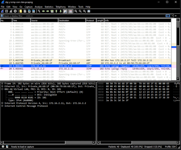Expand Frame 19 details
181x150 pixels.
coord(2,84)
